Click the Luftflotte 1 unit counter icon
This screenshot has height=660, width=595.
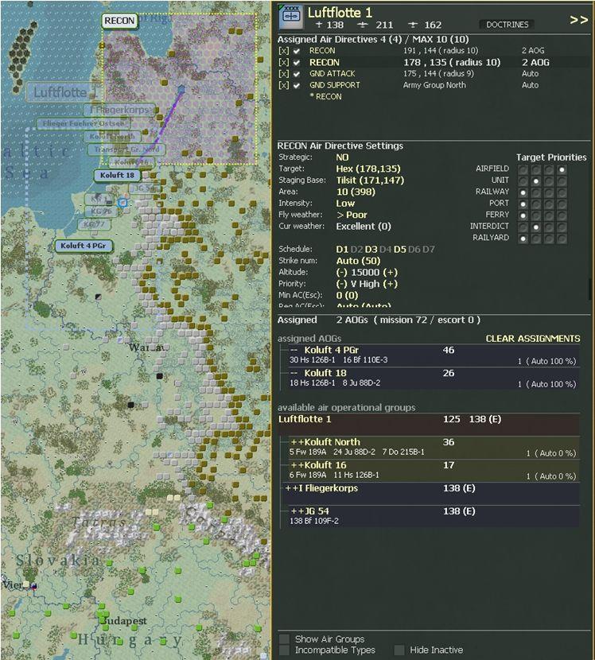click(x=291, y=17)
